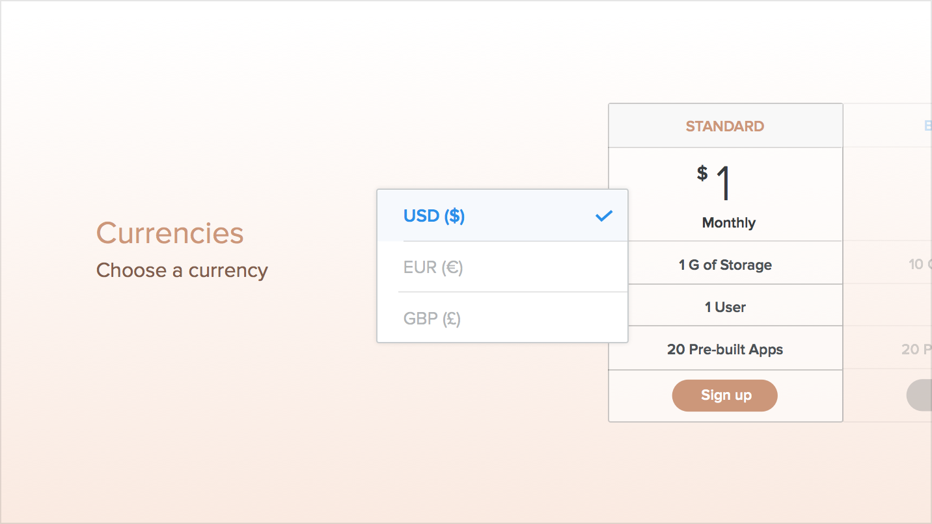Click the 20 Pre-built Apps row
932x524 pixels.
coord(724,348)
